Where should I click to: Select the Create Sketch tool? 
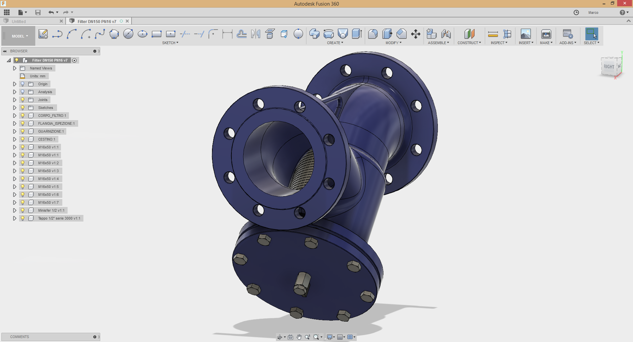click(43, 34)
